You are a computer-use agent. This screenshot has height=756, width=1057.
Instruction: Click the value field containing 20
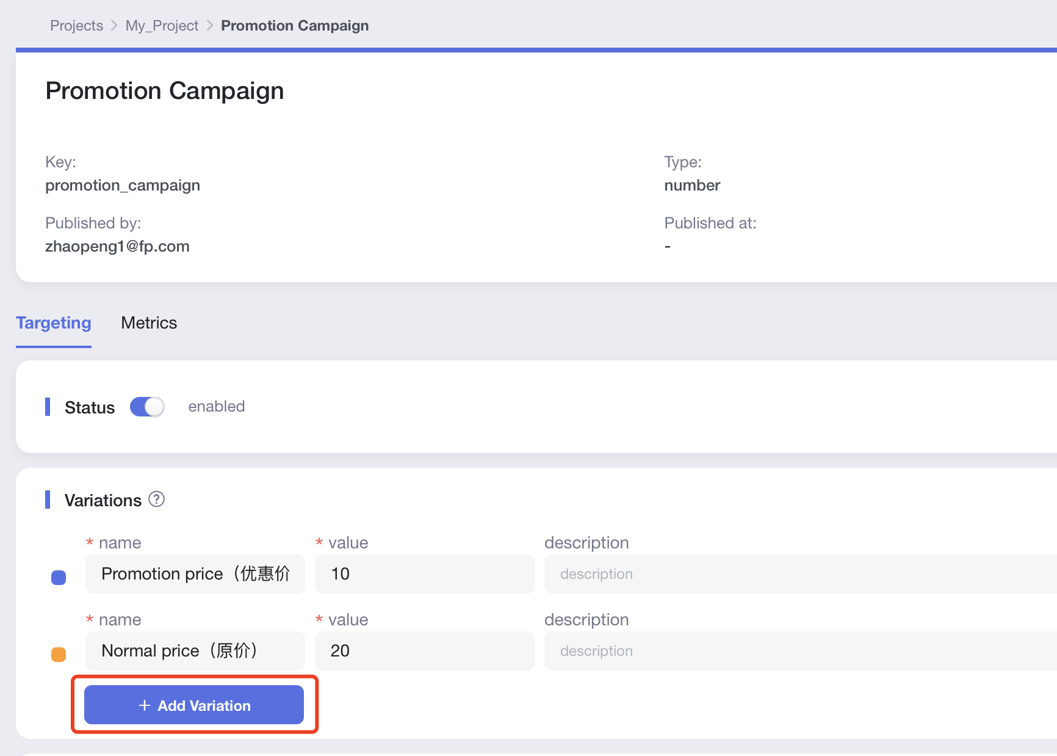[424, 651]
